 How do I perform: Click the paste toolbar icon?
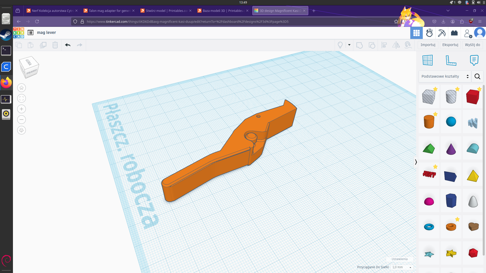coord(31,45)
